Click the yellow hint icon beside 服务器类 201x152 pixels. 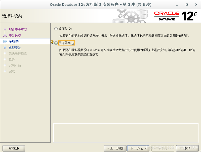[52, 42]
